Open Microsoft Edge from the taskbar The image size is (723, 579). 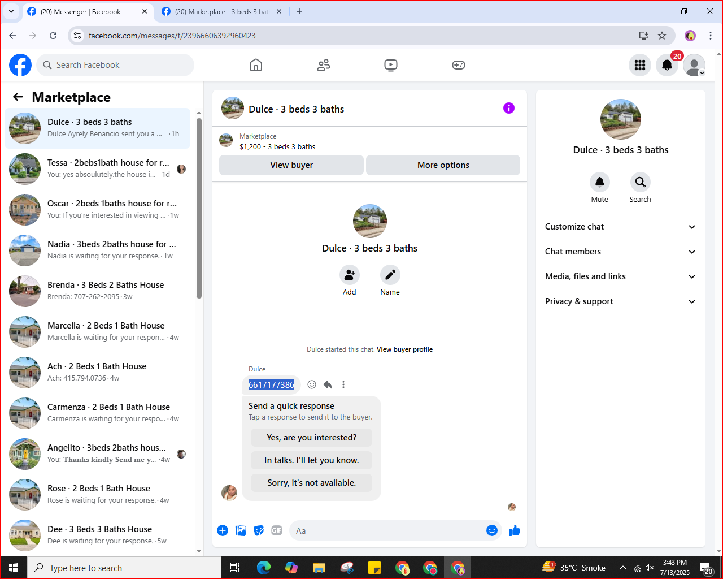click(x=264, y=568)
